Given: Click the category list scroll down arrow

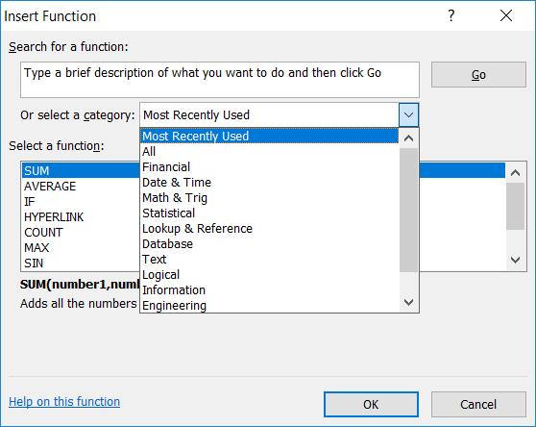Looking at the screenshot, I should 408,302.
